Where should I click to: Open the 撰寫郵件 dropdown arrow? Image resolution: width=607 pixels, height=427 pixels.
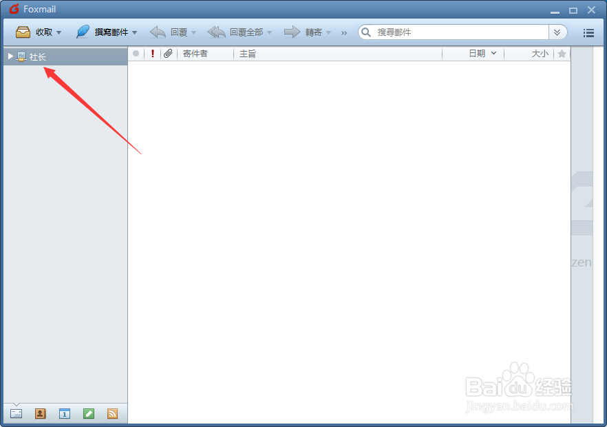[x=135, y=32]
